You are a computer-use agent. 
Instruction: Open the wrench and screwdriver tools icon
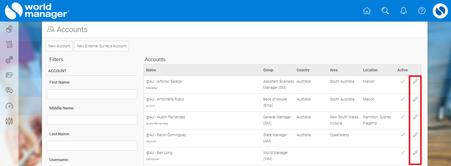point(9,44)
